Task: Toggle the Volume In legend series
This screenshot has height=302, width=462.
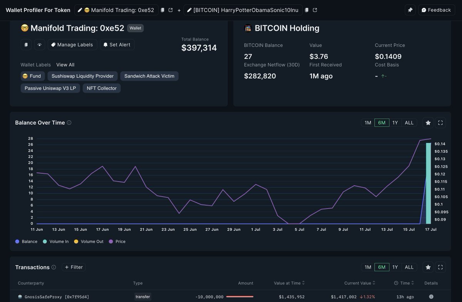Action: [55, 242]
